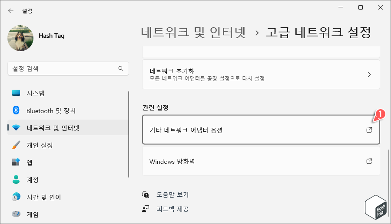Open 네트워크 초기화 settings row

point(261,75)
